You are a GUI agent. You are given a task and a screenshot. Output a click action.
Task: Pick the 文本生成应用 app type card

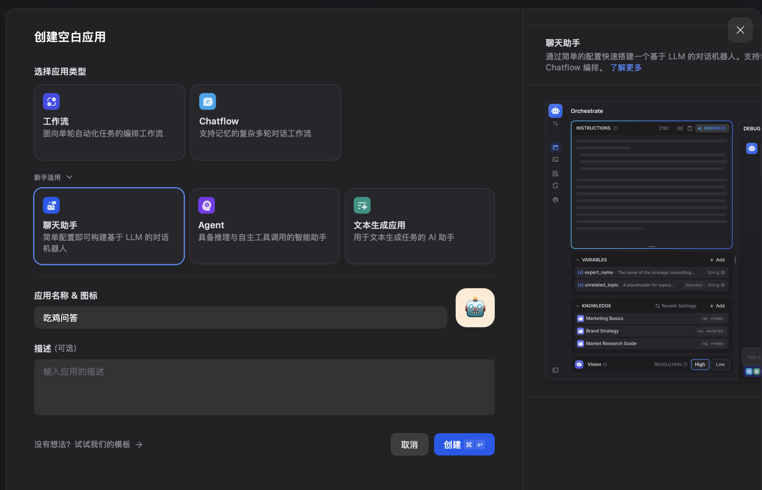[x=419, y=226]
